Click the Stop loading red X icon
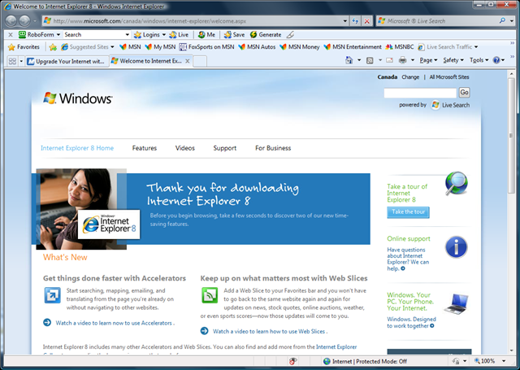 [x=366, y=21]
